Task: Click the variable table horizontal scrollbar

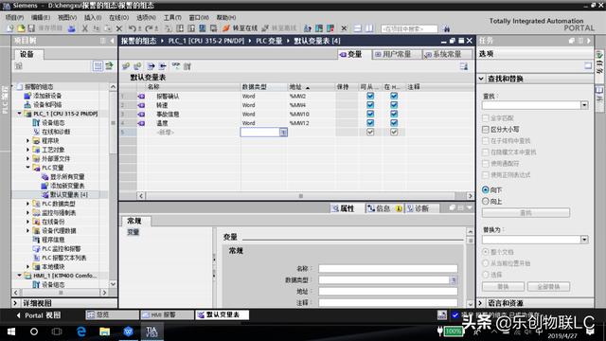Action: coord(305,196)
